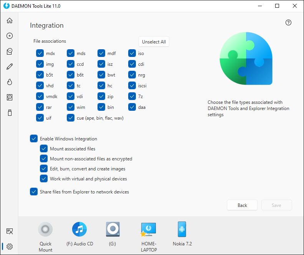Click the USB stick sidebar icon
This screenshot has width=304, height=255.
tap(10, 113)
